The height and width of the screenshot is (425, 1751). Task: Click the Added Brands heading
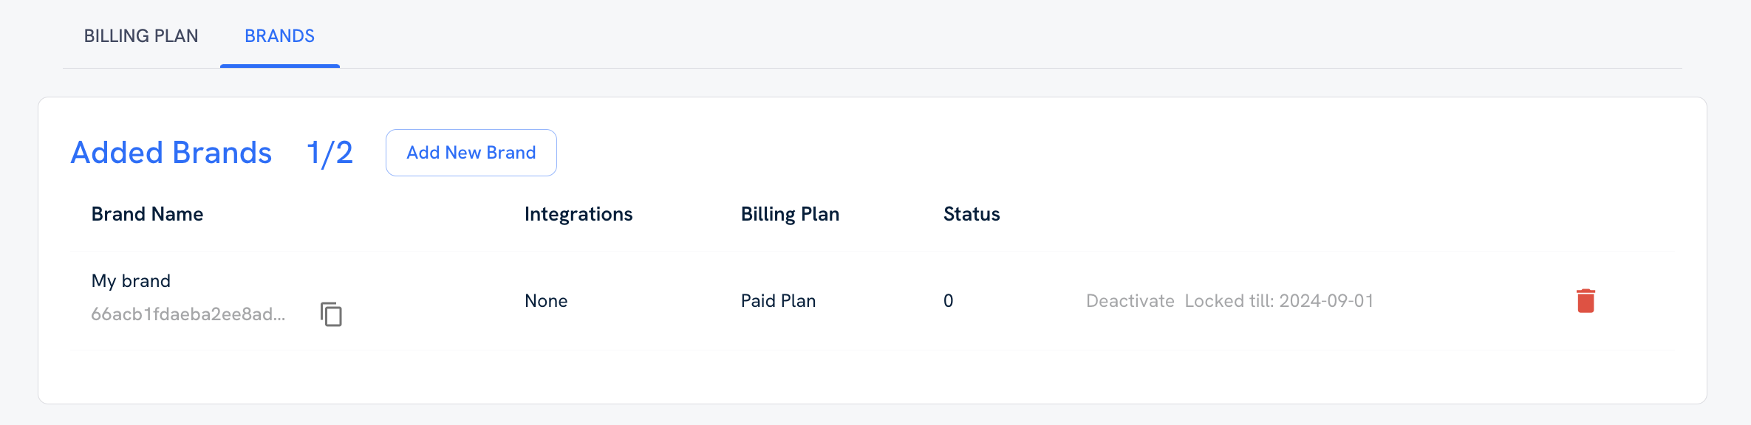point(171,153)
